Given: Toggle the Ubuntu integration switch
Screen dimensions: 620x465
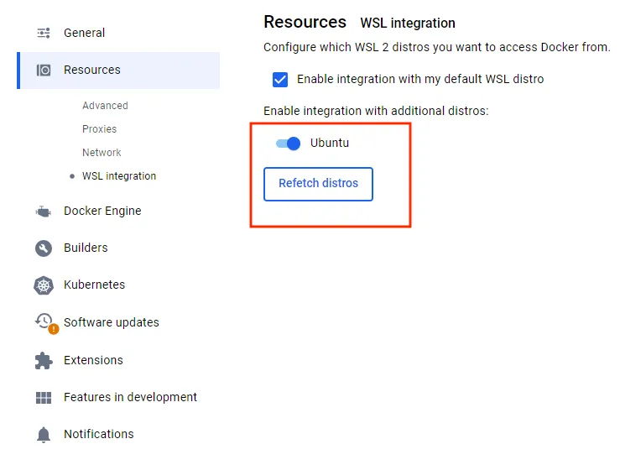Looking at the screenshot, I should coord(288,144).
